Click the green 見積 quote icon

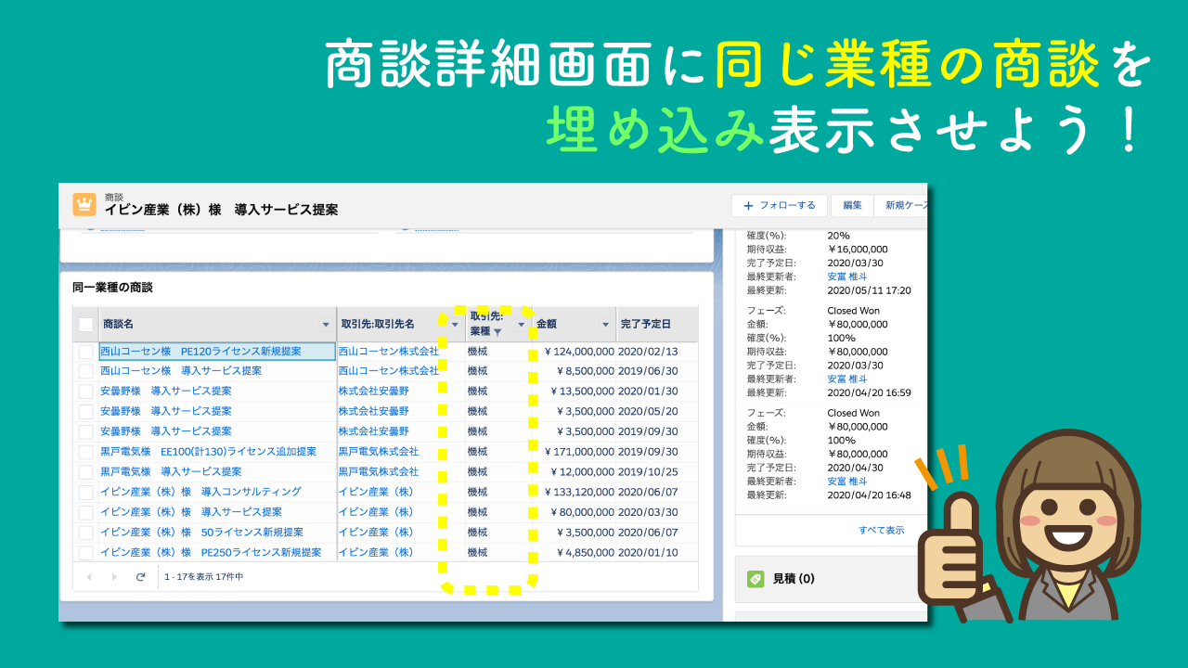point(755,579)
